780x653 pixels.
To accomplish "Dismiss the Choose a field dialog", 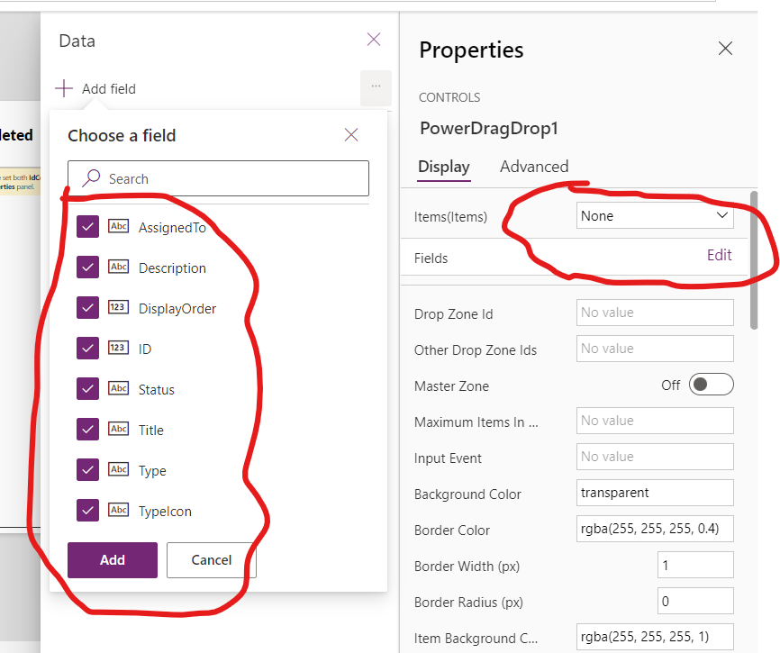I will point(351,134).
